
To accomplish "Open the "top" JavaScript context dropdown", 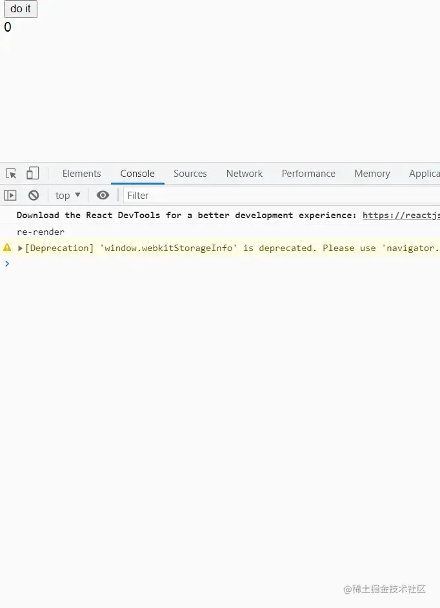I will pos(68,195).
